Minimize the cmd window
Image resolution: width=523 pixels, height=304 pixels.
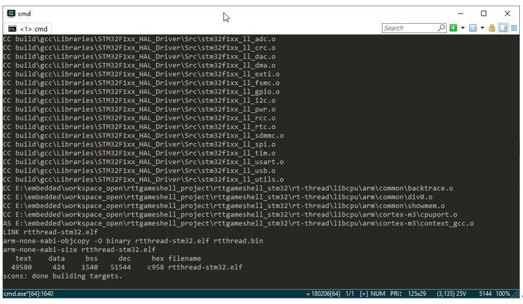[461, 13]
